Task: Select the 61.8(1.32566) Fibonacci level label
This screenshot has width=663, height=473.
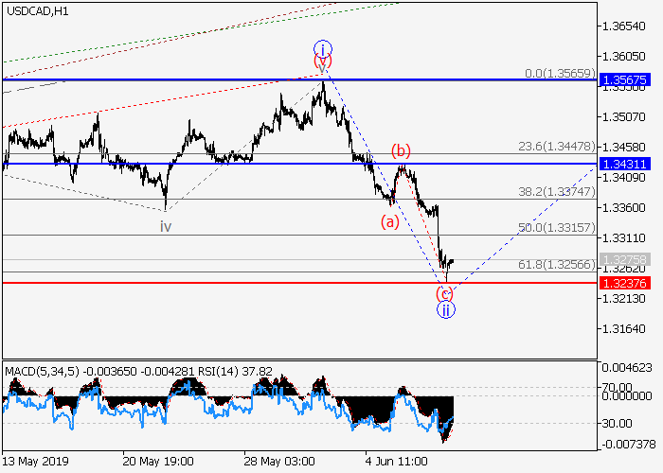Action: click(556, 265)
